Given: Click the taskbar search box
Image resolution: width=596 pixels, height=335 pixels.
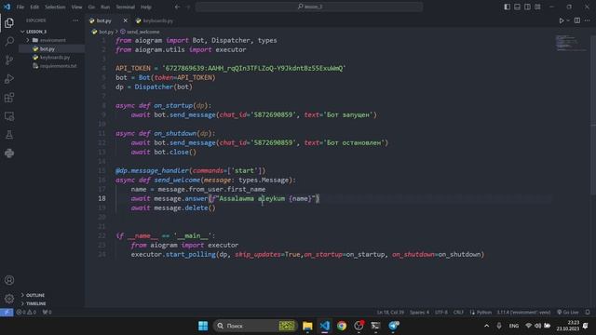Looking at the screenshot, I should pos(254,326).
